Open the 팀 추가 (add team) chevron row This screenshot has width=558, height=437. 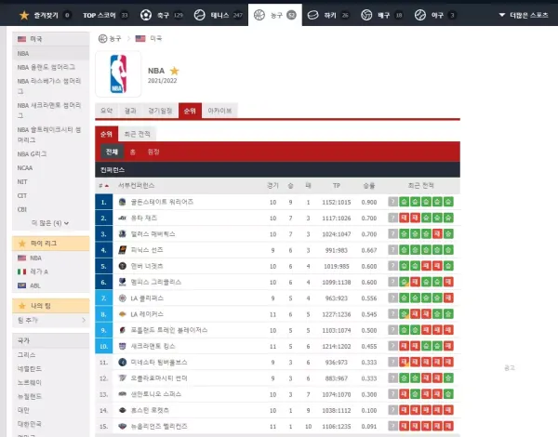51,320
